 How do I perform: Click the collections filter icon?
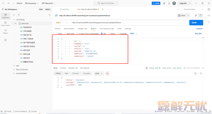point(19,15)
